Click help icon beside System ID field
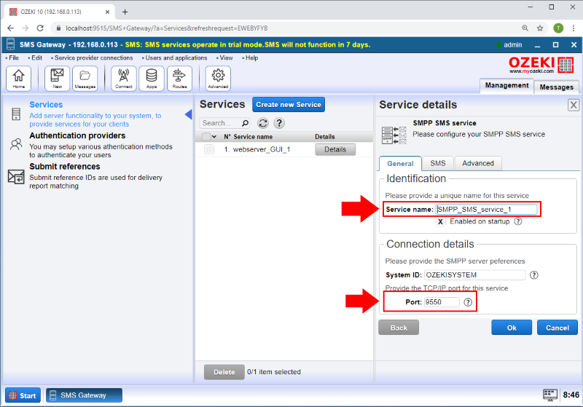 click(x=534, y=274)
